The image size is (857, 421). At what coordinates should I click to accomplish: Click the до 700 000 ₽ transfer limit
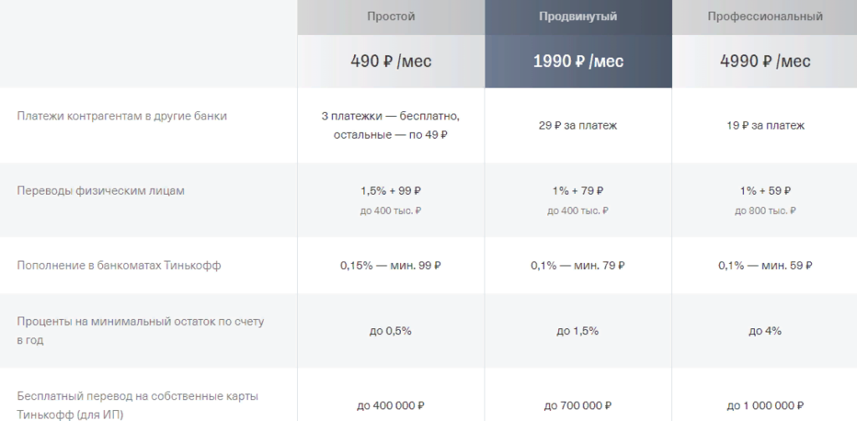point(577,406)
